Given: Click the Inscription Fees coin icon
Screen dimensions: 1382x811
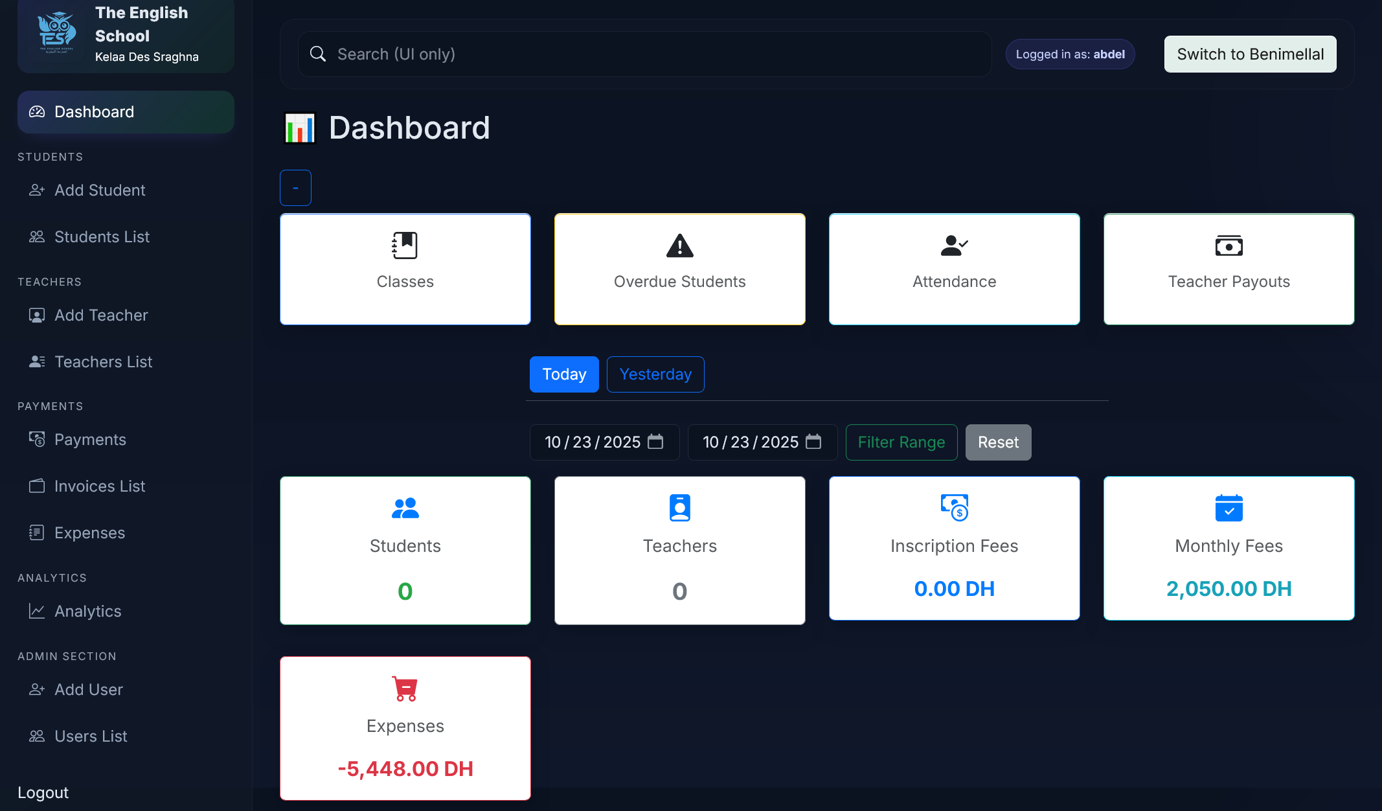Looking at the screenshot, I should pyautogui.click(x=954, y=508).
